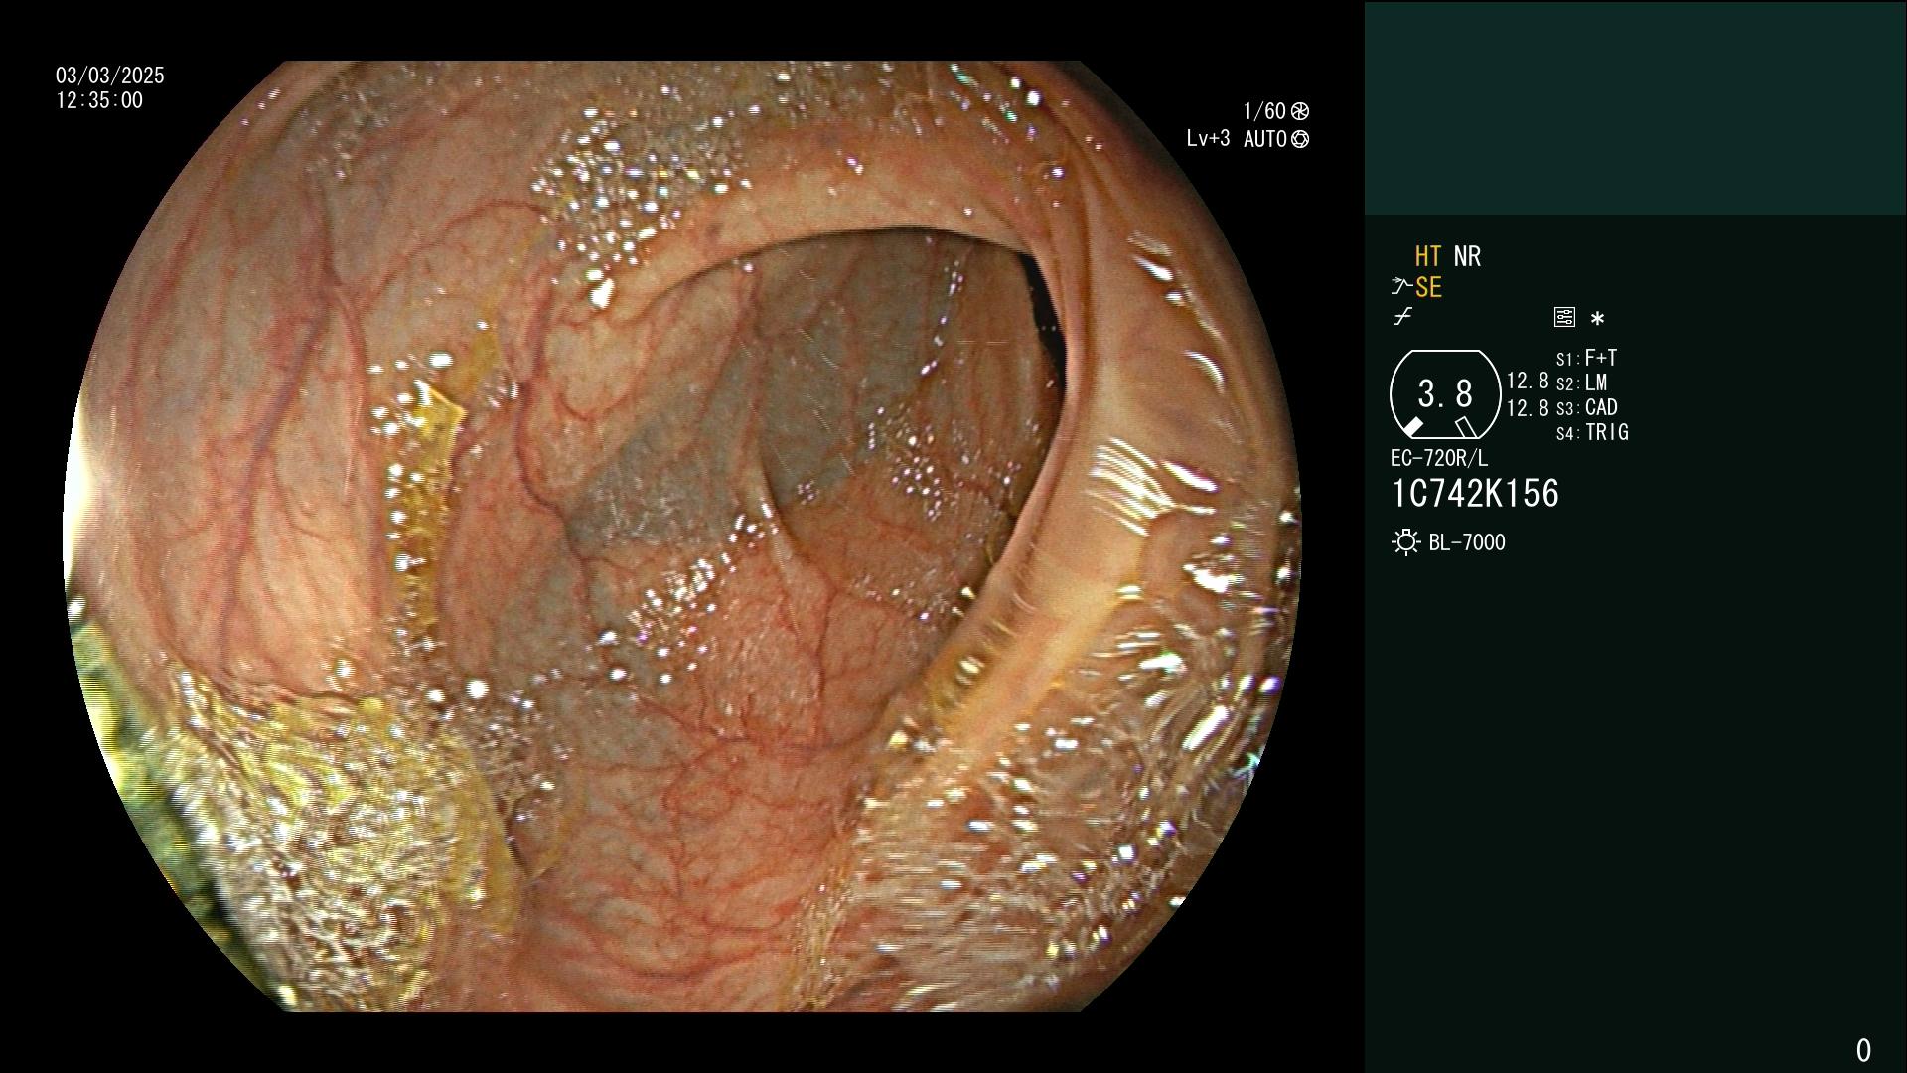Click the HT indicator
1907x1073 pixels.
pyautogui.click(x=1428, y=257)
